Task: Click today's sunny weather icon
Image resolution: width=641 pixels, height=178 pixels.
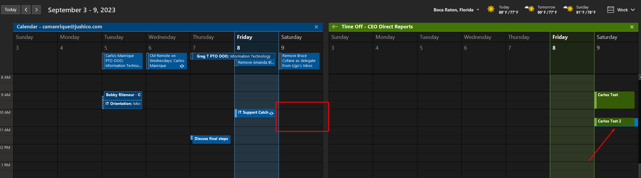Action: 491,9
